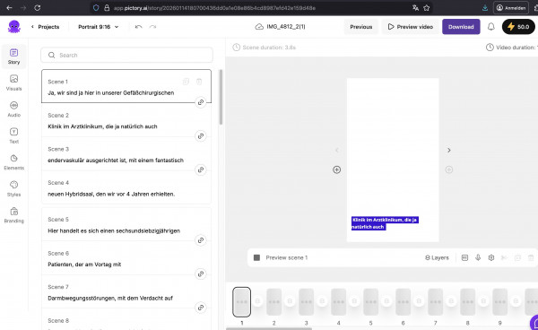Click the link icon below Scene 5
The height and width of the screenshot is (330, 538).
(x=200, y=240)
